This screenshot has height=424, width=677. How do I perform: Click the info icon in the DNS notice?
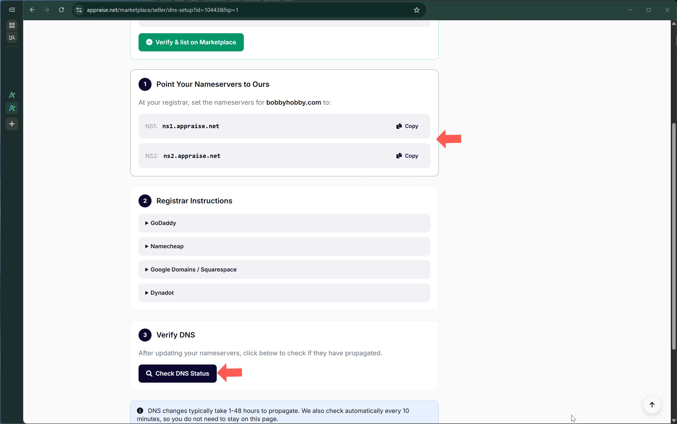click(140, 411)
